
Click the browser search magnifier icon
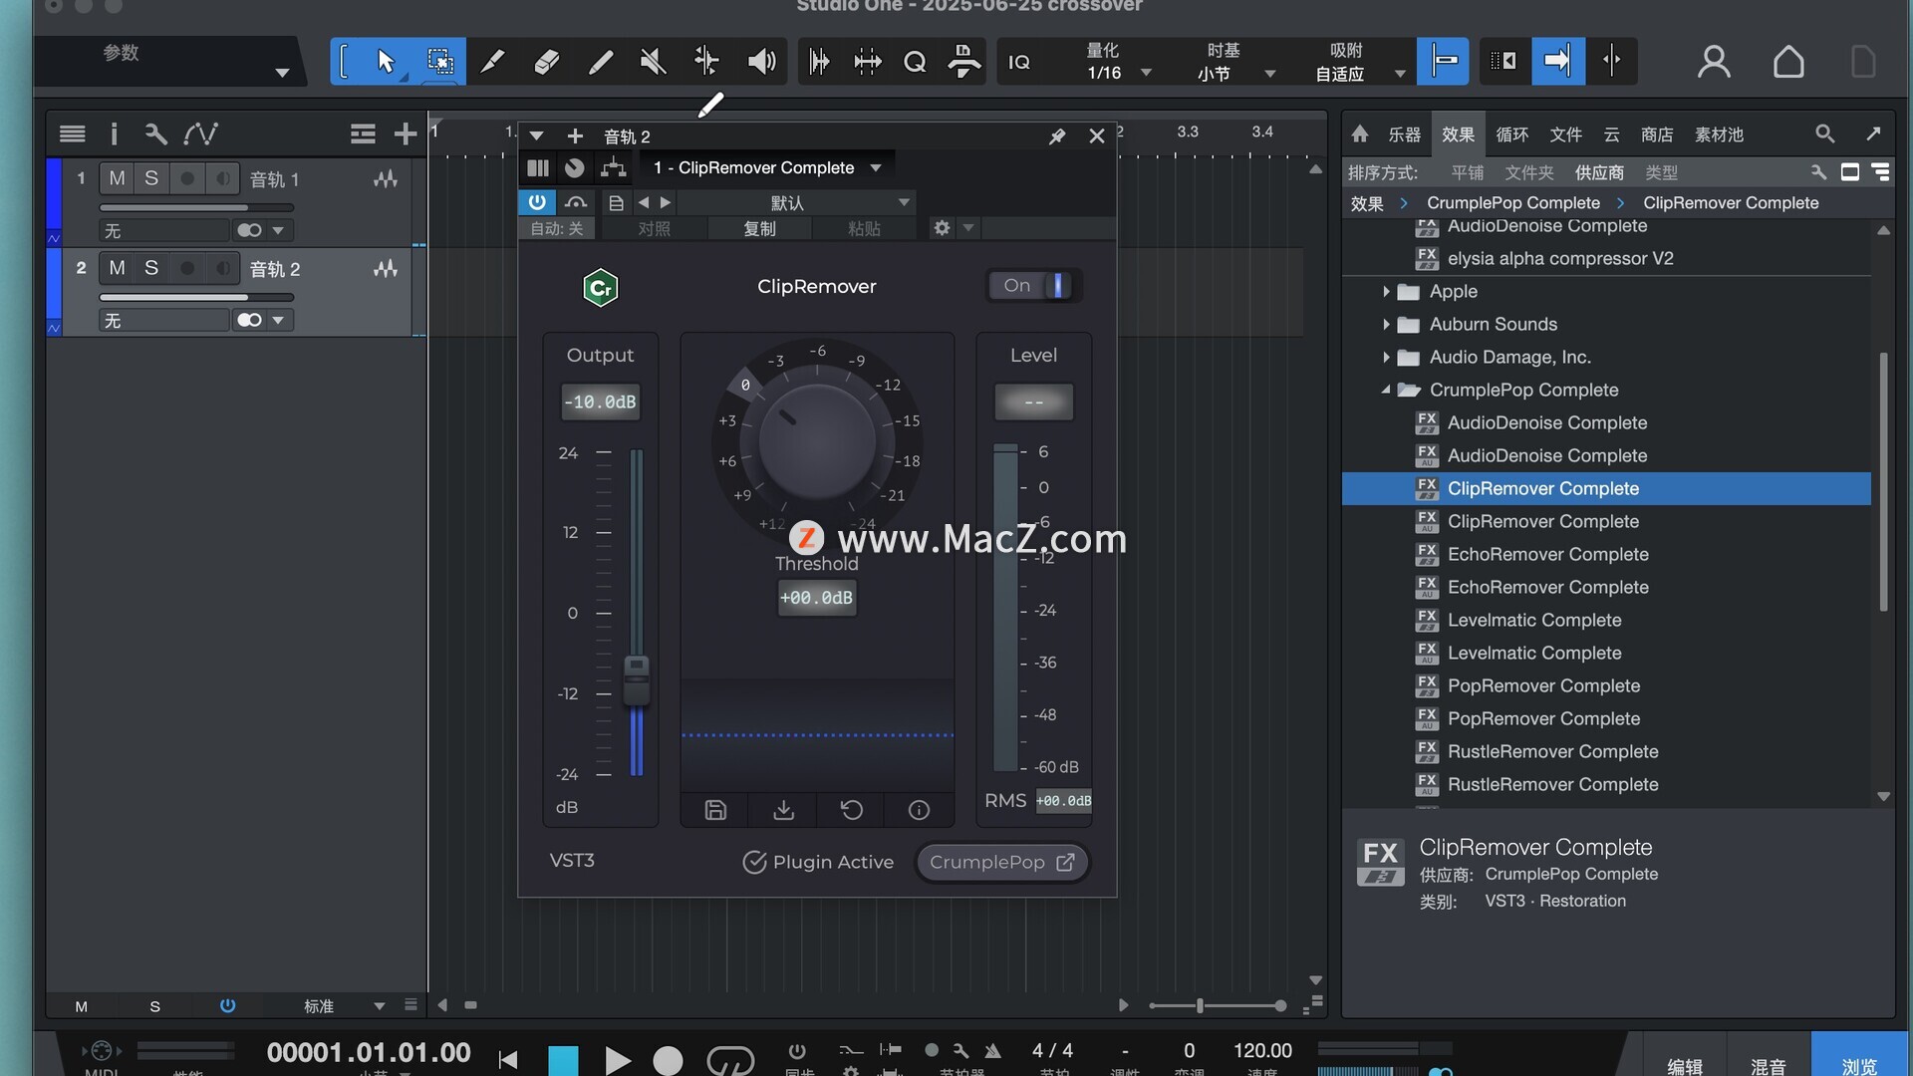(x=1824, y=134)
